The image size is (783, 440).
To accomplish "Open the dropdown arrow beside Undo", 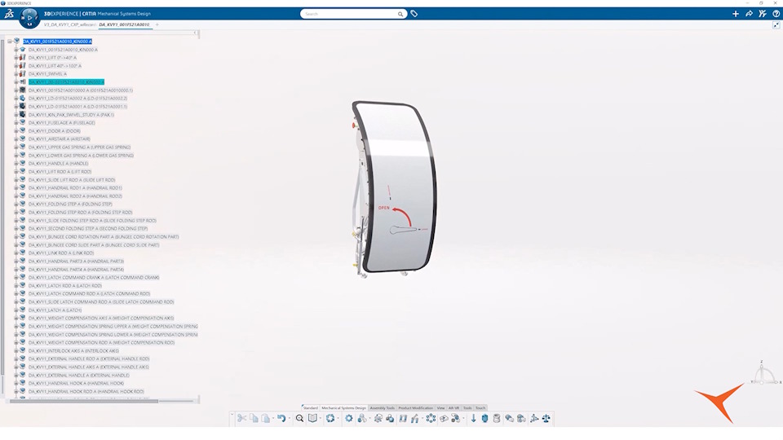I will coord(288,419).
